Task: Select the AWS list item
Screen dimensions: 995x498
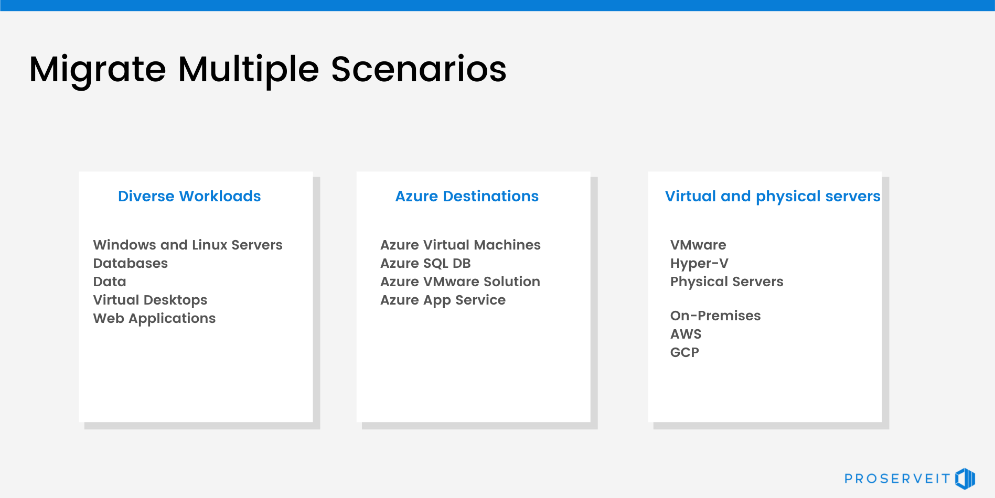Action: point(686,334)
